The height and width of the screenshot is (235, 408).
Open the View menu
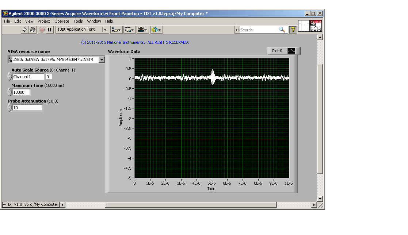(x=29, y=21)
